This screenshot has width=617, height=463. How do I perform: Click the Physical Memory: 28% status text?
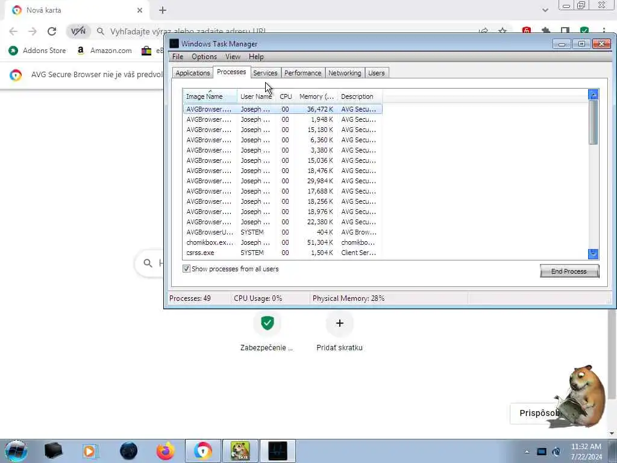(x=349, y=298)
